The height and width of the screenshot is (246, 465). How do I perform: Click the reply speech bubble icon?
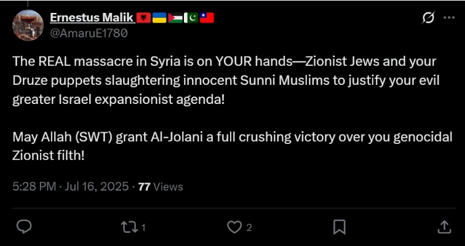click(x=24, y=227)
